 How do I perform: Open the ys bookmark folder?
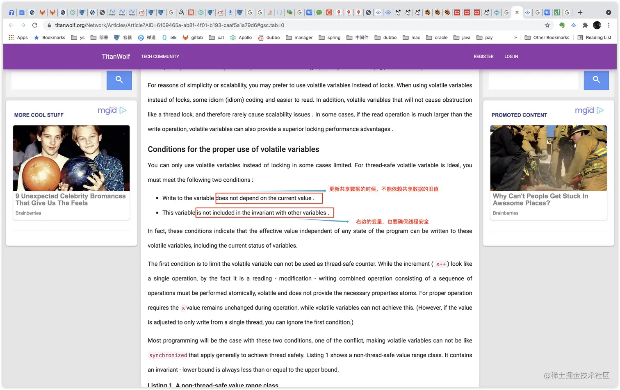(78, 37)
